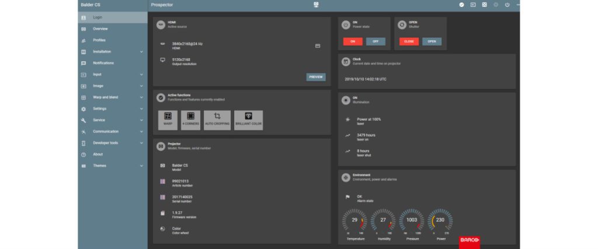Click the Pressure gauge showing 1003
Screen dimensions: 598x249
[412, 221]
